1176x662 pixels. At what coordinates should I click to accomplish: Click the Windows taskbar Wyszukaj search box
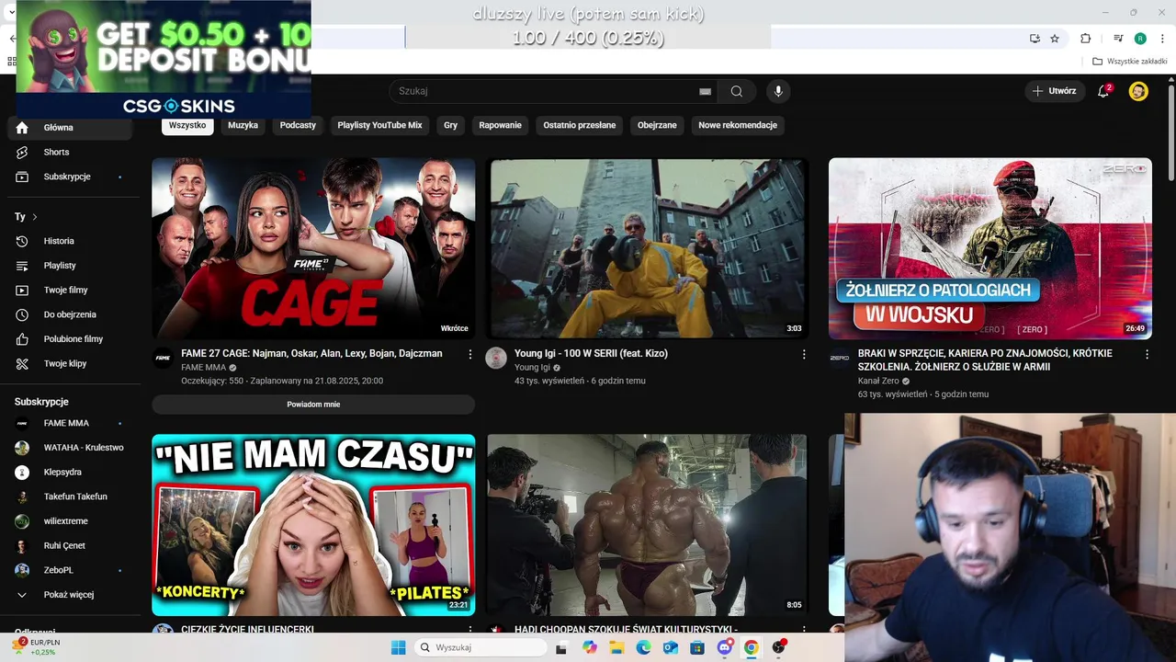coord(481,647)
